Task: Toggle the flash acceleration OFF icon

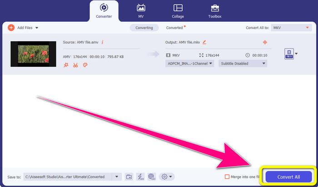Action: (140, 177)
